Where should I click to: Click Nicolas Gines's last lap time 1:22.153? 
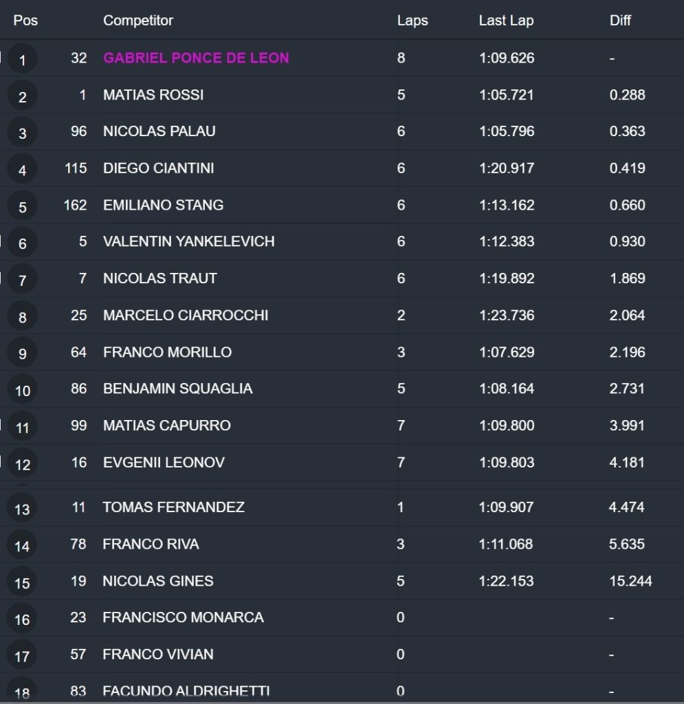point(506,581)
